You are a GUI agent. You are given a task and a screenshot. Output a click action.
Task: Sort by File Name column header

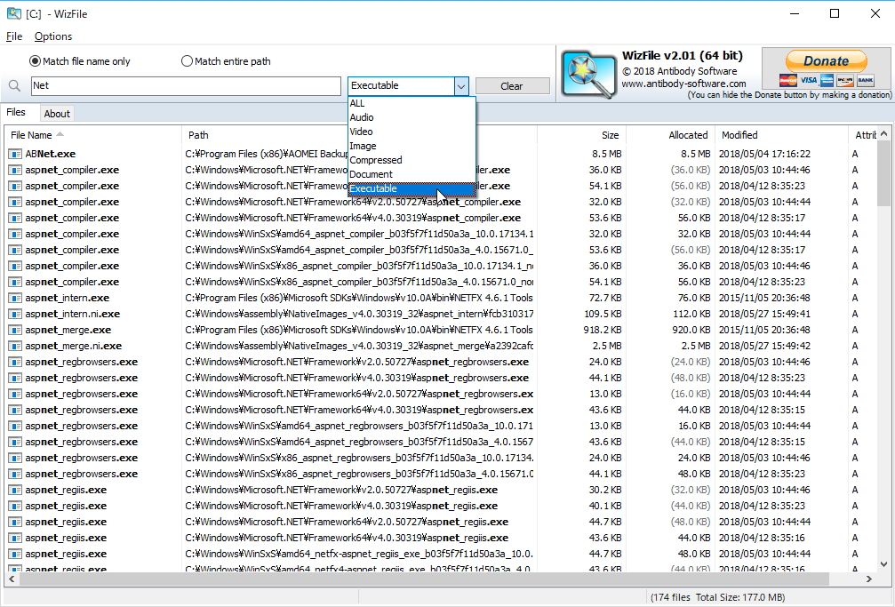[93, 135]
